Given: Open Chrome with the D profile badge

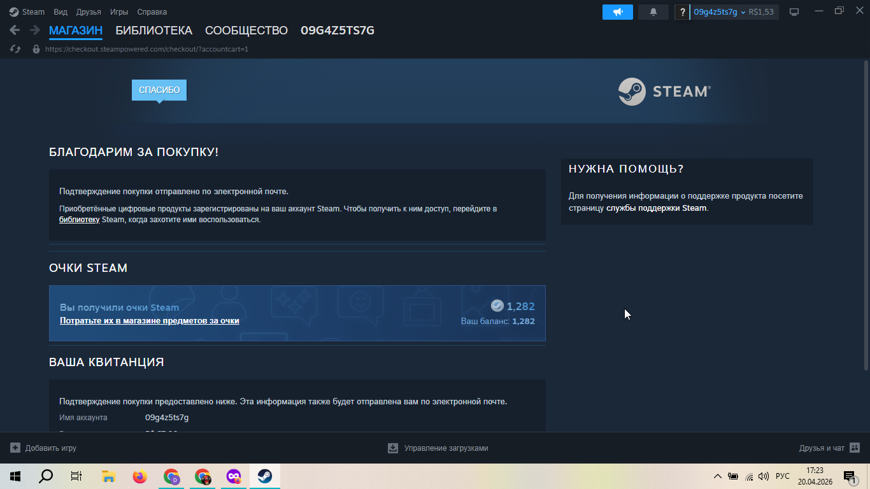Looking at the screenshot, I should (171, 476).
